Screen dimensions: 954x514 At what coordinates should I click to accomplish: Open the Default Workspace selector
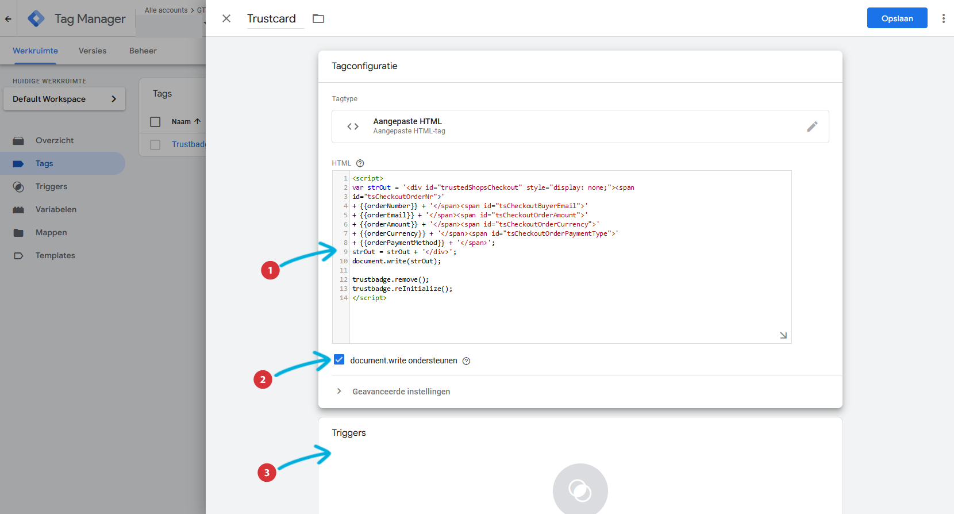(64, 99)
